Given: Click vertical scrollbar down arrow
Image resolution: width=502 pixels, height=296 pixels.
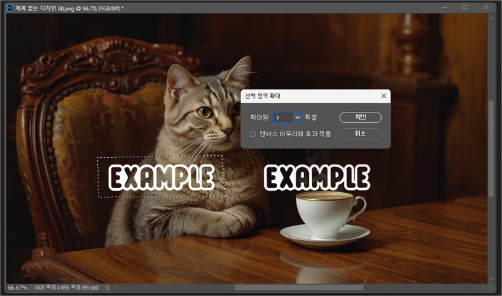Looking at the screenshot, I should click(x=491, y=279).
